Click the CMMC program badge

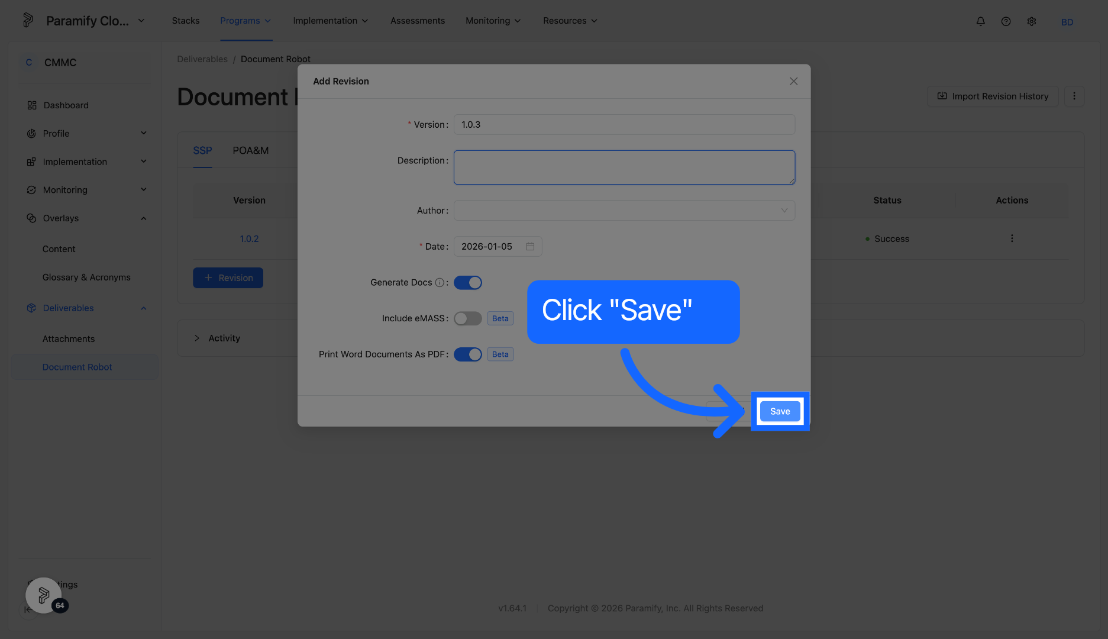coord(28,62)
